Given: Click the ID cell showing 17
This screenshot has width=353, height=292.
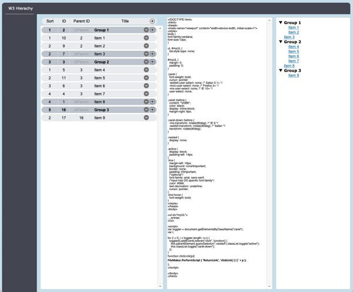Looking at the screenshot, I should 64,118.
